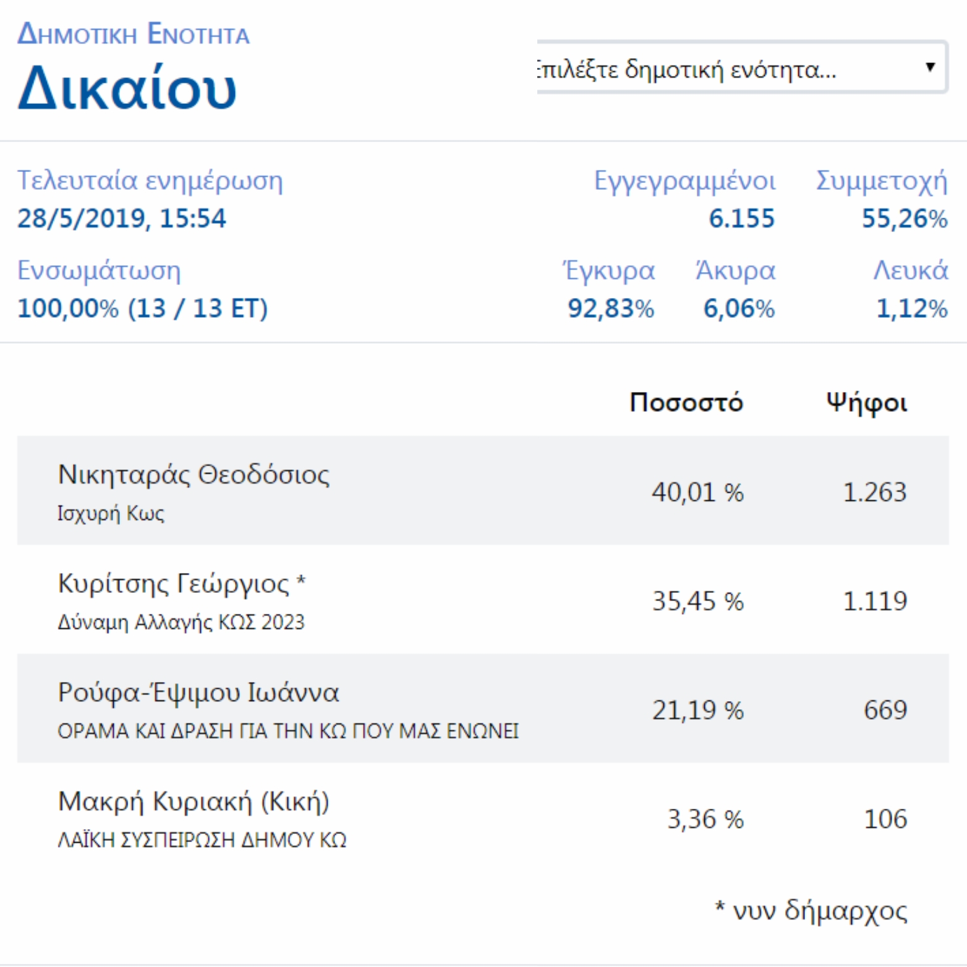Screen dimensions: 967x967
Task: Click the ΛΑΪΚΗ ΣΥΣΠΕΙΡΩΣΗ ΔΗΜΟΥ ΚΩ label
Action: coord(202,840)
